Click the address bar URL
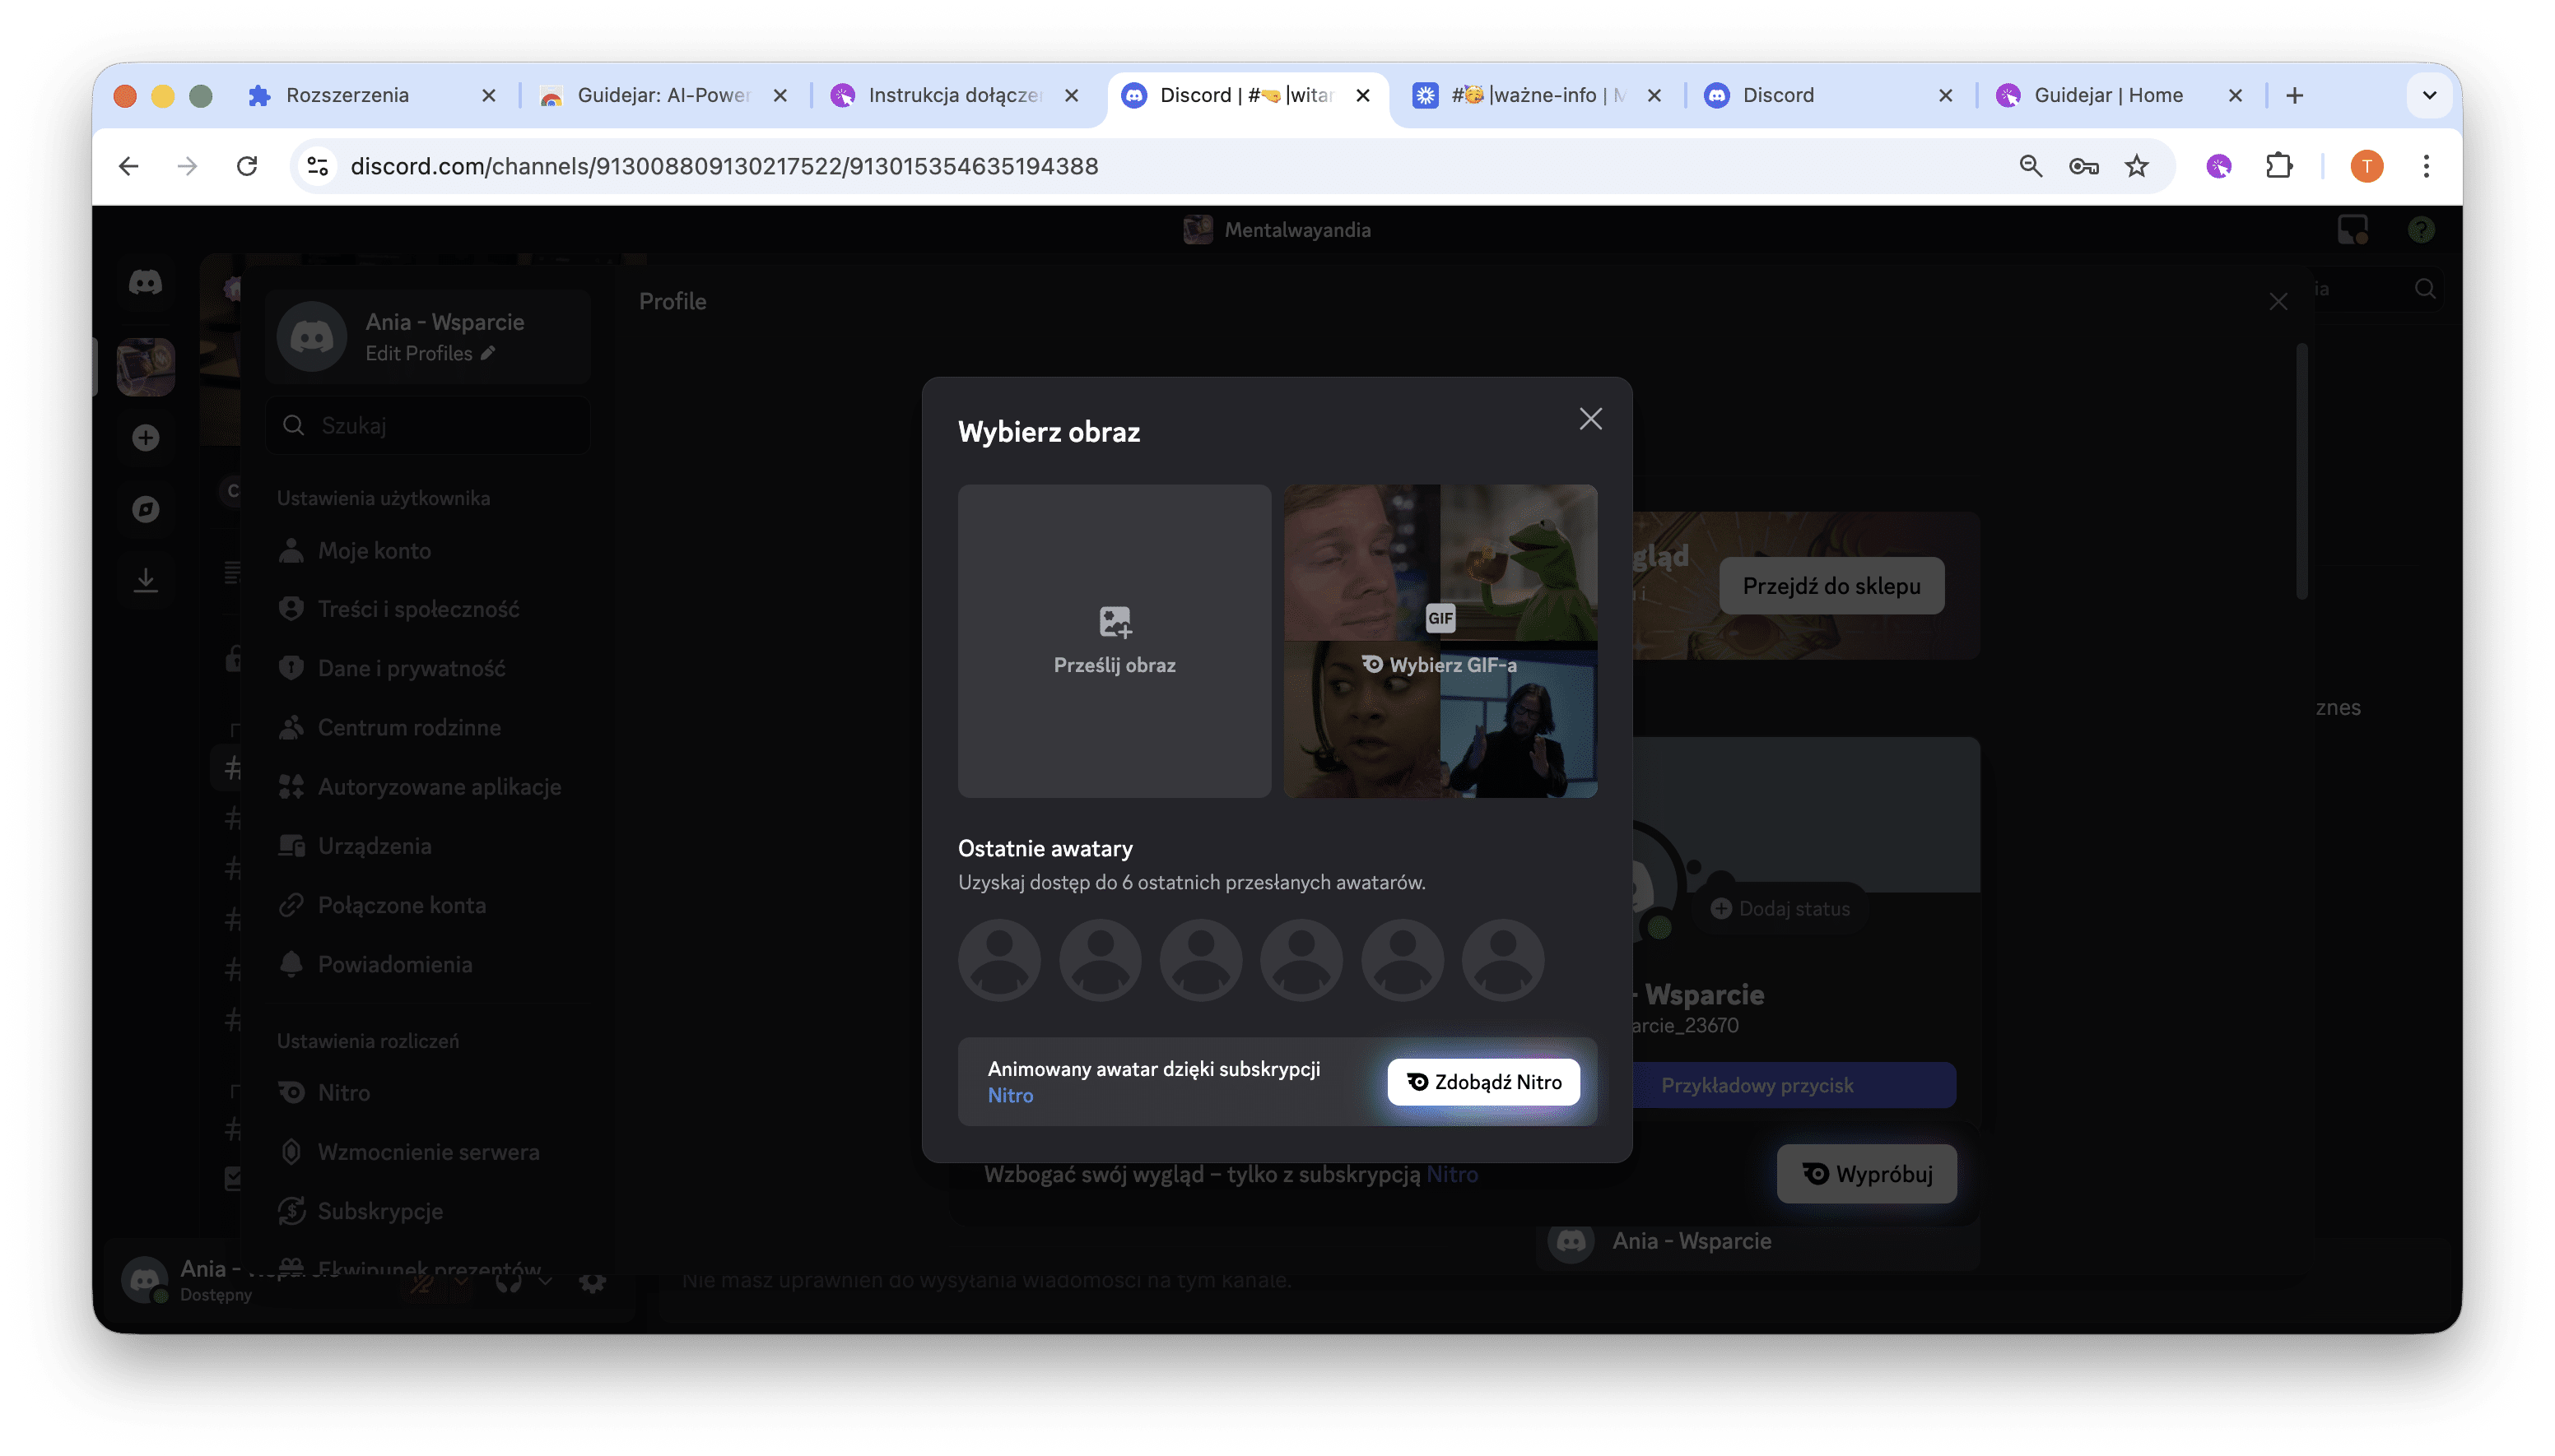 pyautogui.click(x=724, y=166)
